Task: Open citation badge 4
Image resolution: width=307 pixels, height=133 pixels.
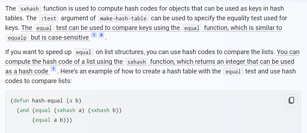Action: 101,35
